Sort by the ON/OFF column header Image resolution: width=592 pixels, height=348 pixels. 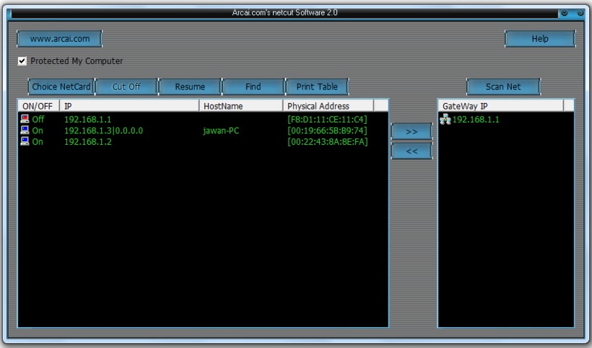[x=38, y=106]
